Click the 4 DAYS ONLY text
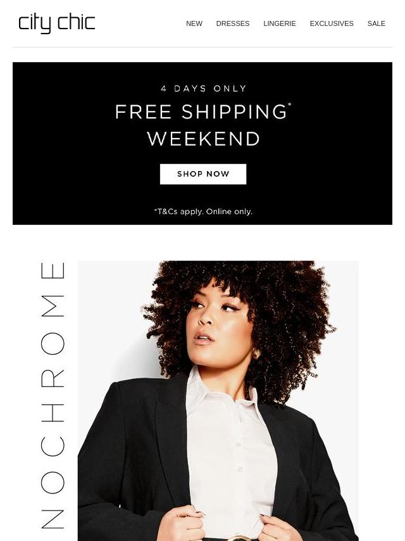This screenshot has width=405, height=541. point(203,89)
